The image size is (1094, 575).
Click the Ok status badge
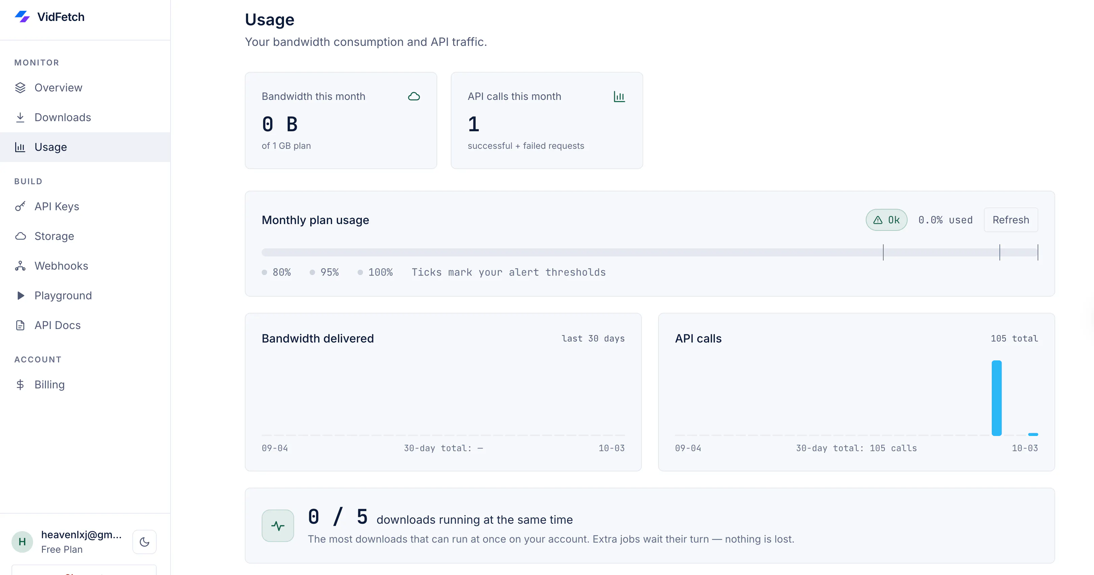point(886,220)
